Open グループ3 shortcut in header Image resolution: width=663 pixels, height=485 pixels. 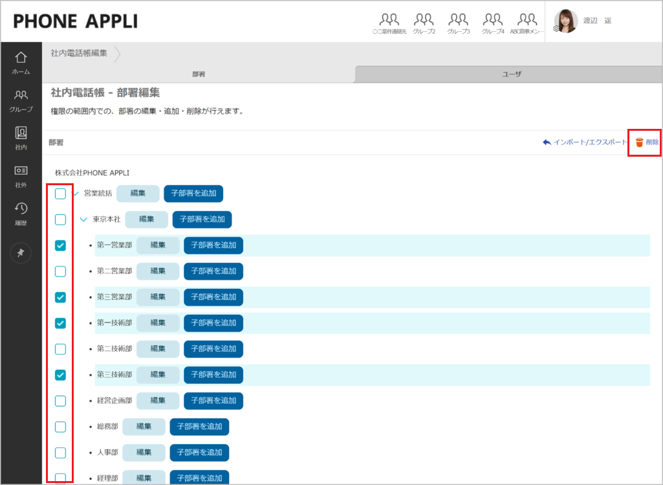point(458,23)
